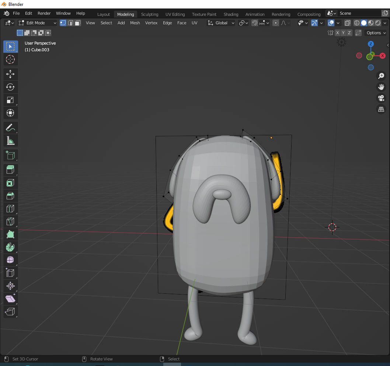
Task: Open the Face menu
Action: coord(182,23)
